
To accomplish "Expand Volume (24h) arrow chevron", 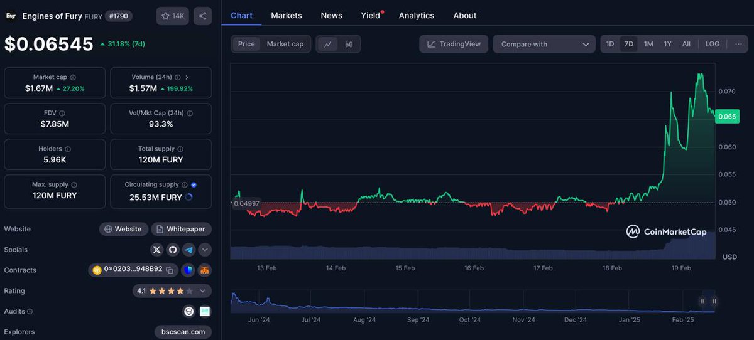I will pos(187,77).
